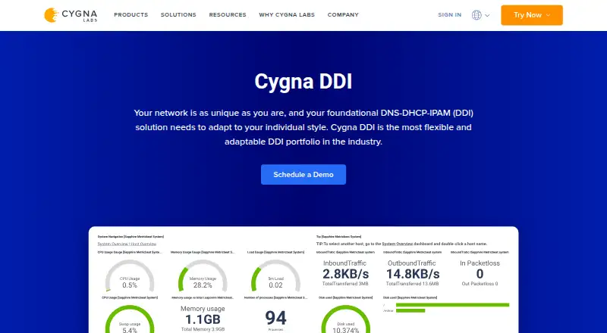Open the Solutions menu
The image size is (607, 333).
coord(178,14)
